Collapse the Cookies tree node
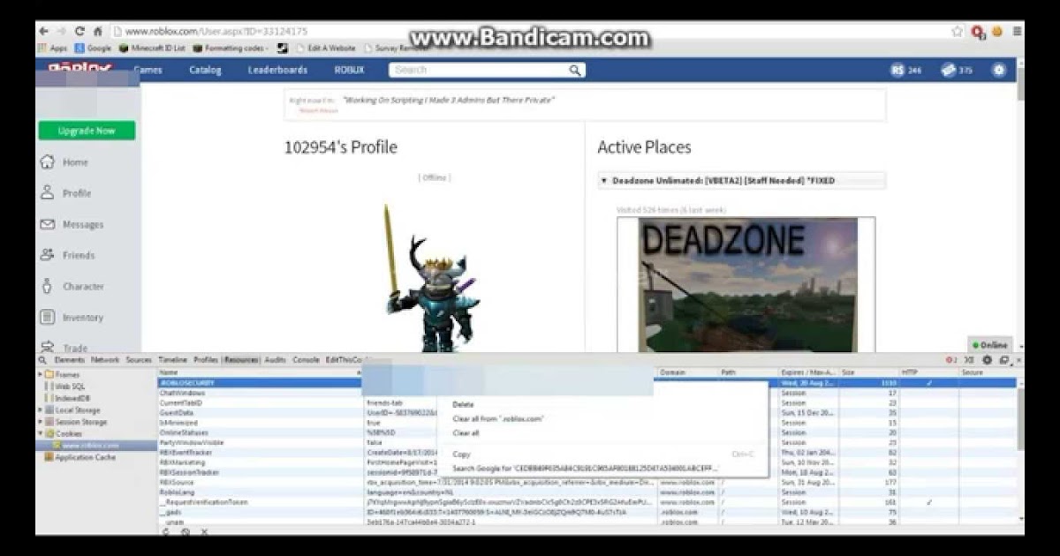1060x556 pixels. click(41, 433)
